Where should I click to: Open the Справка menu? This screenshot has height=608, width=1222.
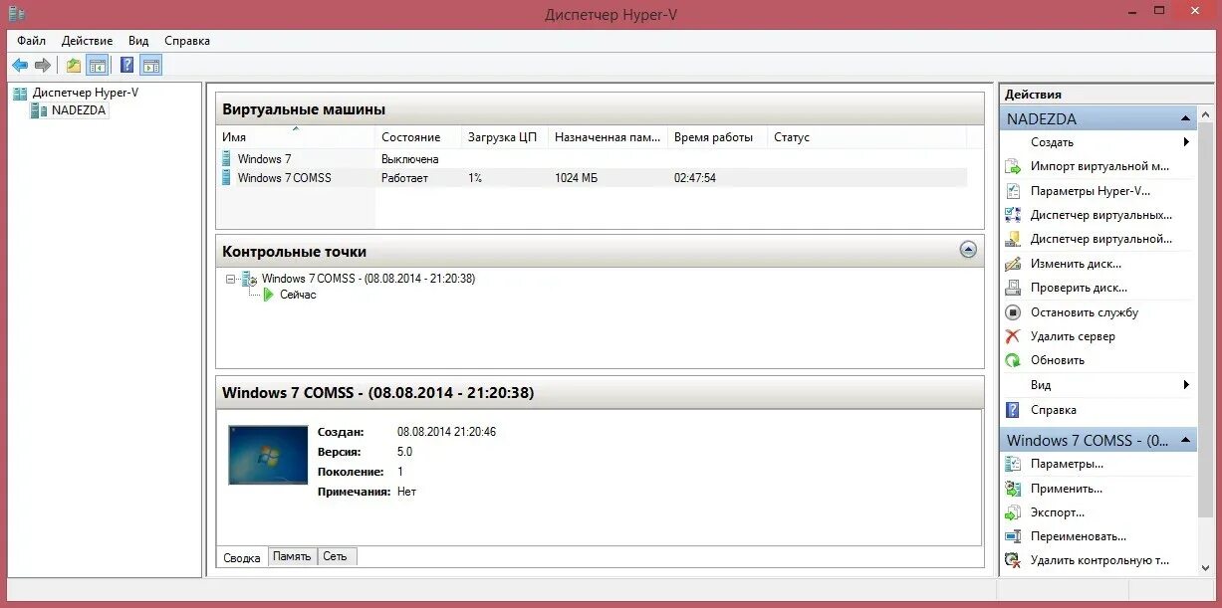click(187, 41)
